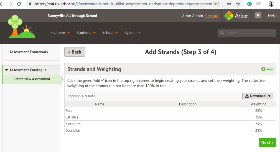Bookmark page with the star icon

click(x=238, y=4)
